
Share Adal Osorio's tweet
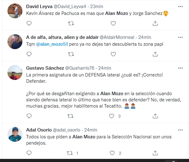(x=155, y=153)
